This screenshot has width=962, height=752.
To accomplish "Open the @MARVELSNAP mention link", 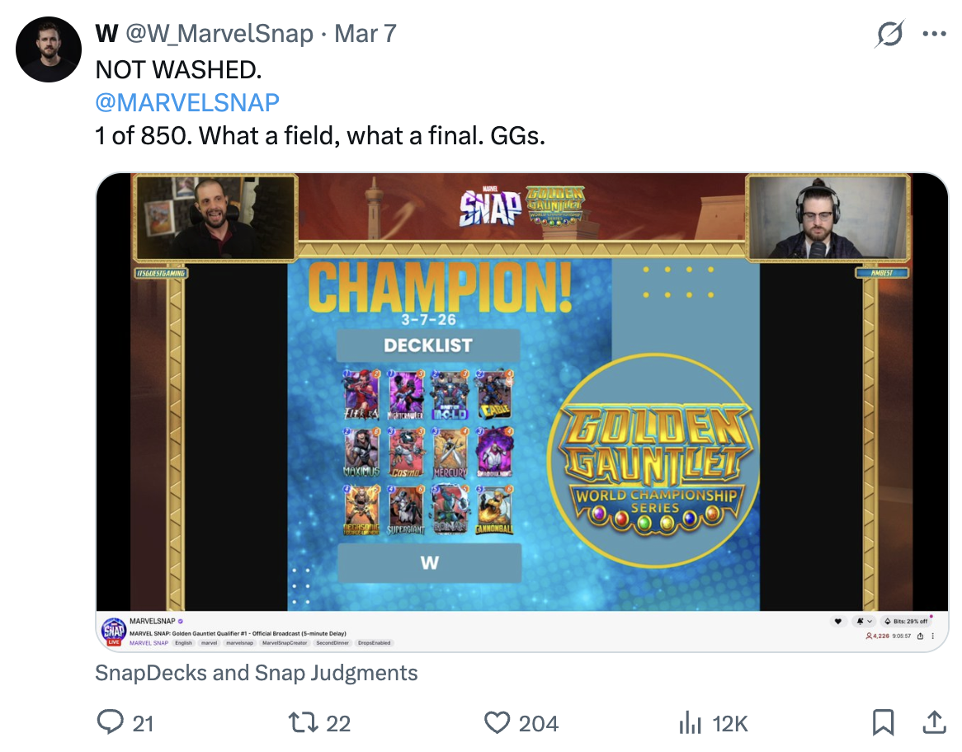I will (x=187, y=102).
